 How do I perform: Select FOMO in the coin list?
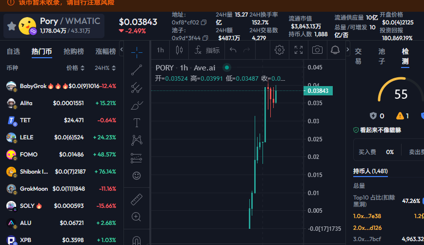tap(61, 155)
